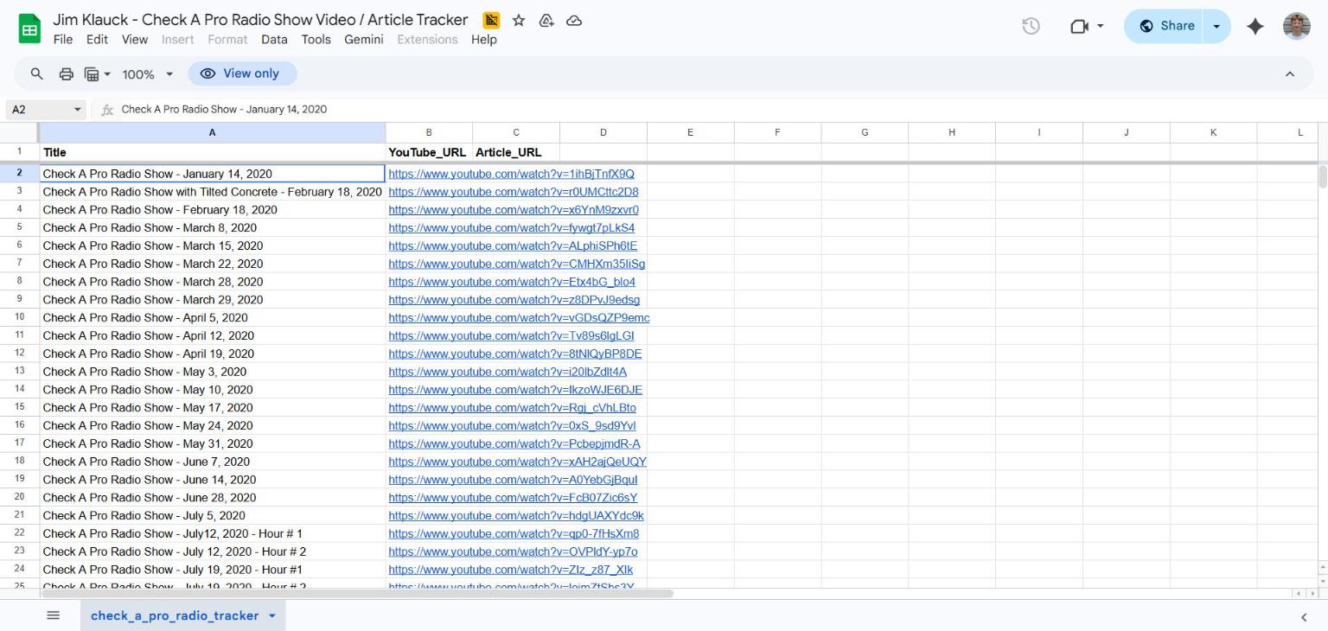Select cell "Check A Pro Radio Show with Tilted Concrete"
The width and height of the screenshot is (1328, 631).
(x=213, y=192)
